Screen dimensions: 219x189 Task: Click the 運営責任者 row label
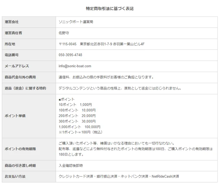(14, 33)
